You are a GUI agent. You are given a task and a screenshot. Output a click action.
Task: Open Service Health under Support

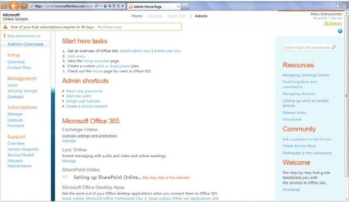click(21, 155)
